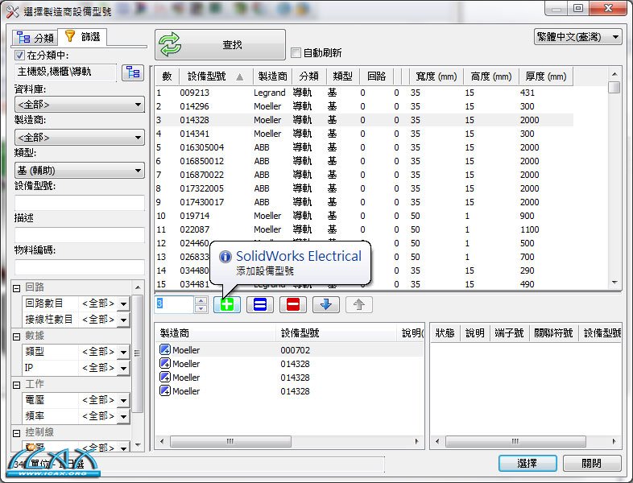Click the blue equals replace button
The image size is (633, 483).
coord(260,304)
